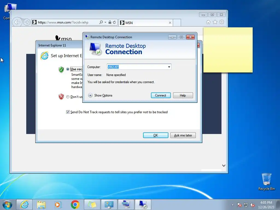Restore the Internet Explorer browser window
280x210 pixels.
[x=212, y=15]
